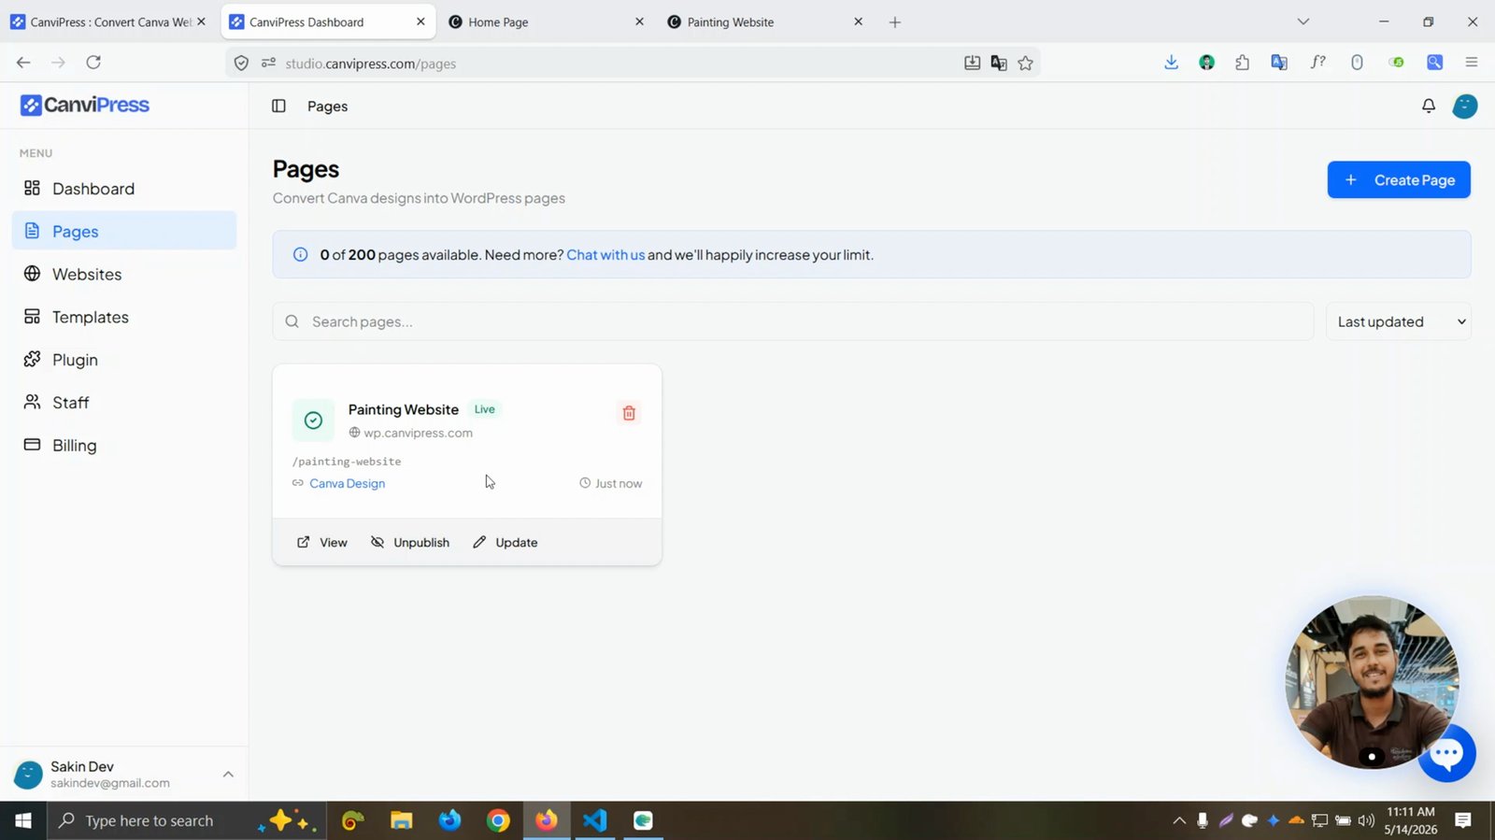1495x840 pixels.
Task: Bookmark this page with the star icon
Action: tap(1025, 64)
